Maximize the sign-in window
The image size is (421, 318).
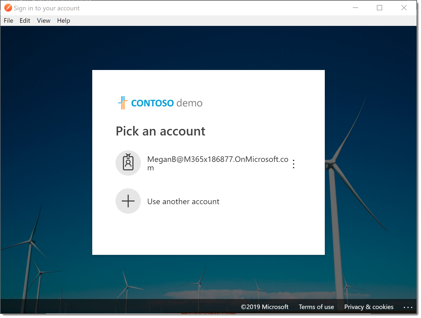(380, 8)
